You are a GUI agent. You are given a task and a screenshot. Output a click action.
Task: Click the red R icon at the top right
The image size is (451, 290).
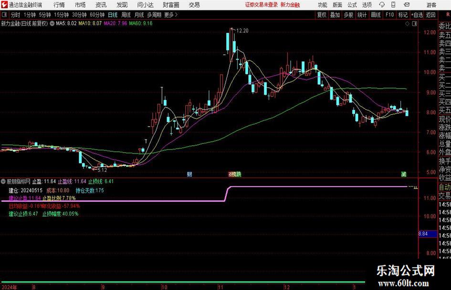click(448, 14)
